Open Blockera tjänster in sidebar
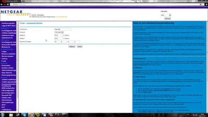 pyautogui.click(x=7, y=56)
